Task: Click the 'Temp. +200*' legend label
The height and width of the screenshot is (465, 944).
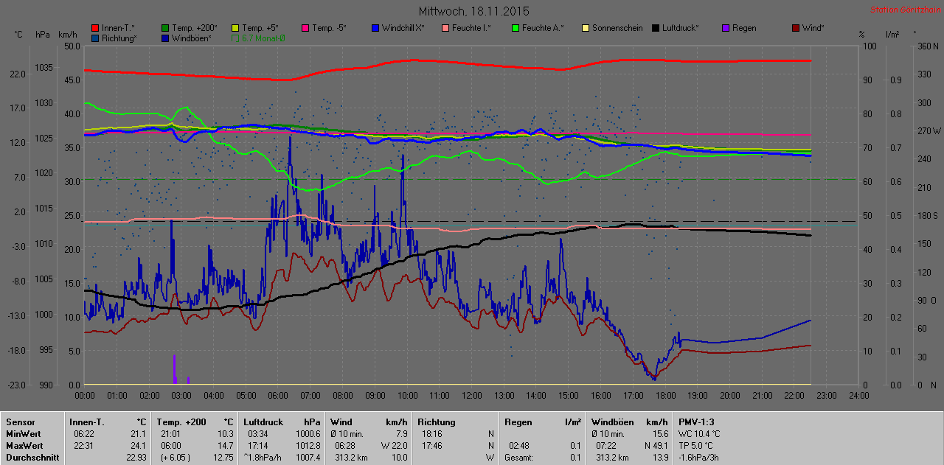Action: pos(195,28)
